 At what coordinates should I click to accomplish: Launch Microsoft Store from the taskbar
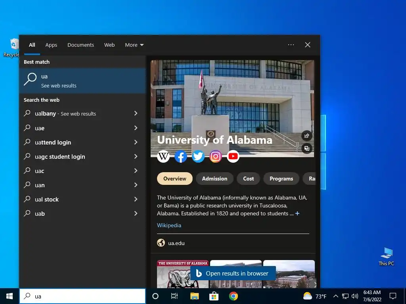click(214, 296)
